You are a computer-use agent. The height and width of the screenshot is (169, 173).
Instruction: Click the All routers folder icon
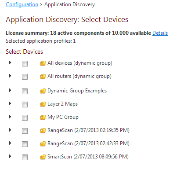tap(43, 77)
